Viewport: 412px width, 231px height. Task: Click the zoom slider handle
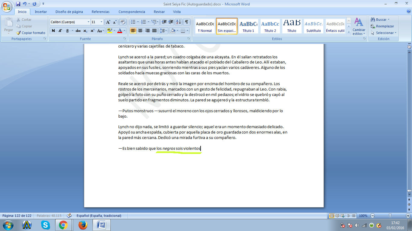point(390,216)
